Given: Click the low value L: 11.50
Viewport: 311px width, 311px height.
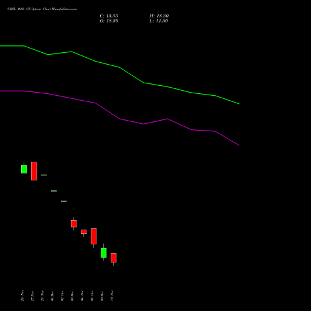Looking at the screenshot, I should 159,21.
